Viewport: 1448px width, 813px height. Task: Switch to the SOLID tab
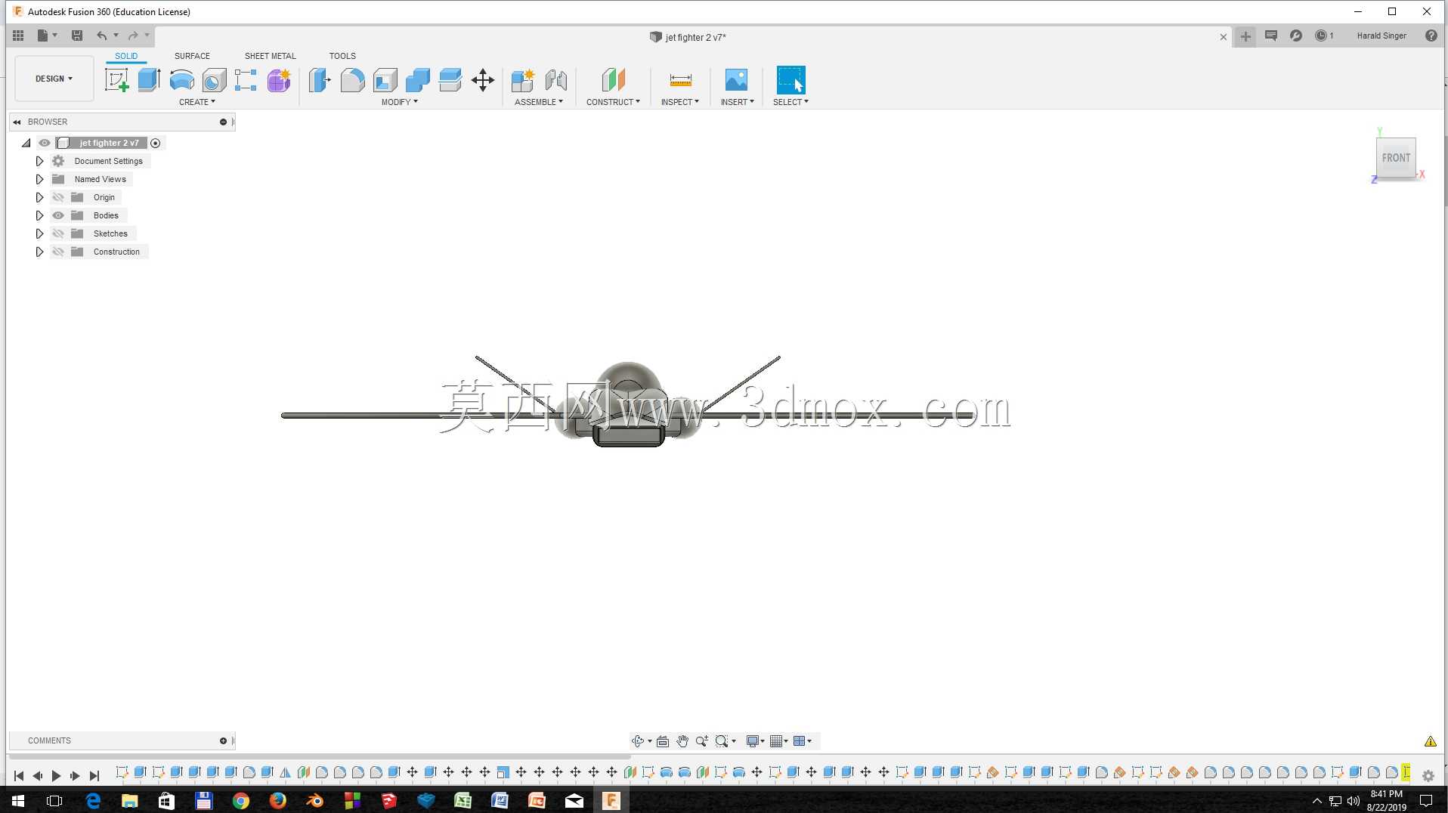pos(126,56)
